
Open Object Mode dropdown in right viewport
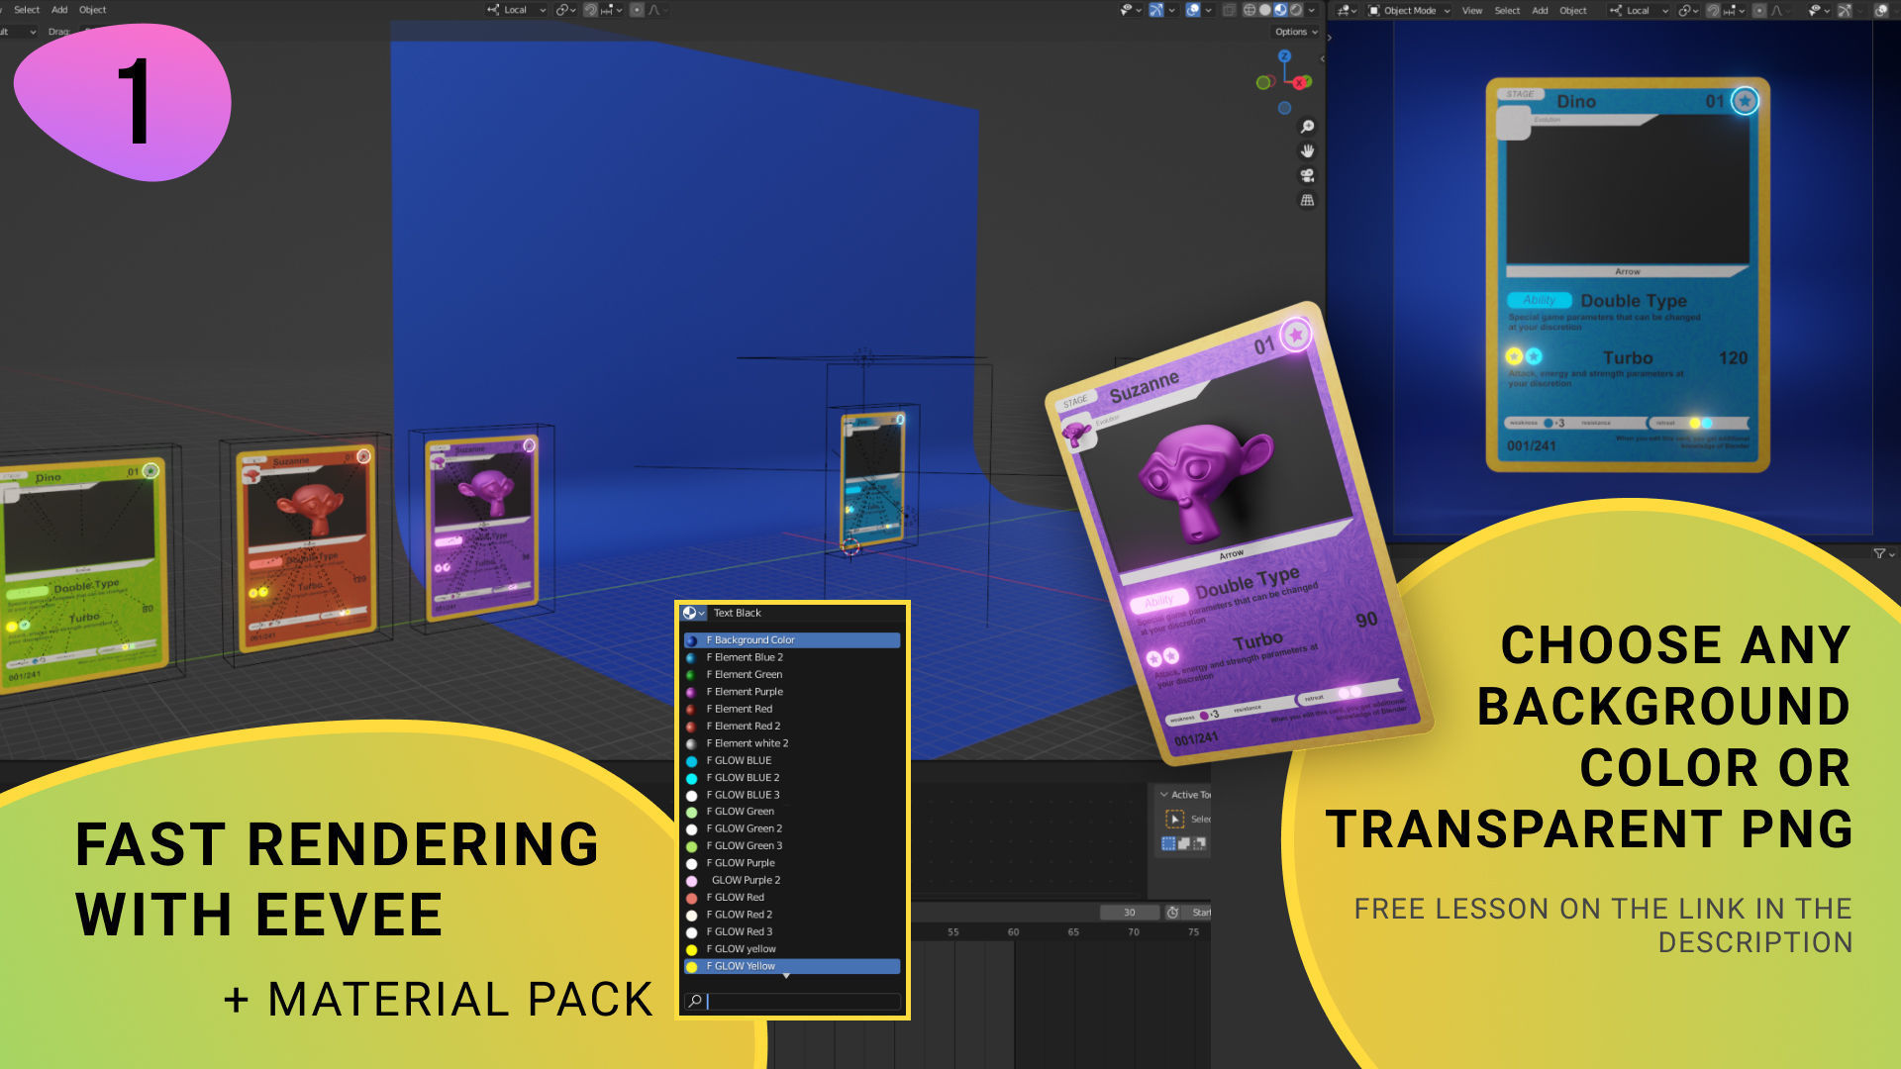1410,10
